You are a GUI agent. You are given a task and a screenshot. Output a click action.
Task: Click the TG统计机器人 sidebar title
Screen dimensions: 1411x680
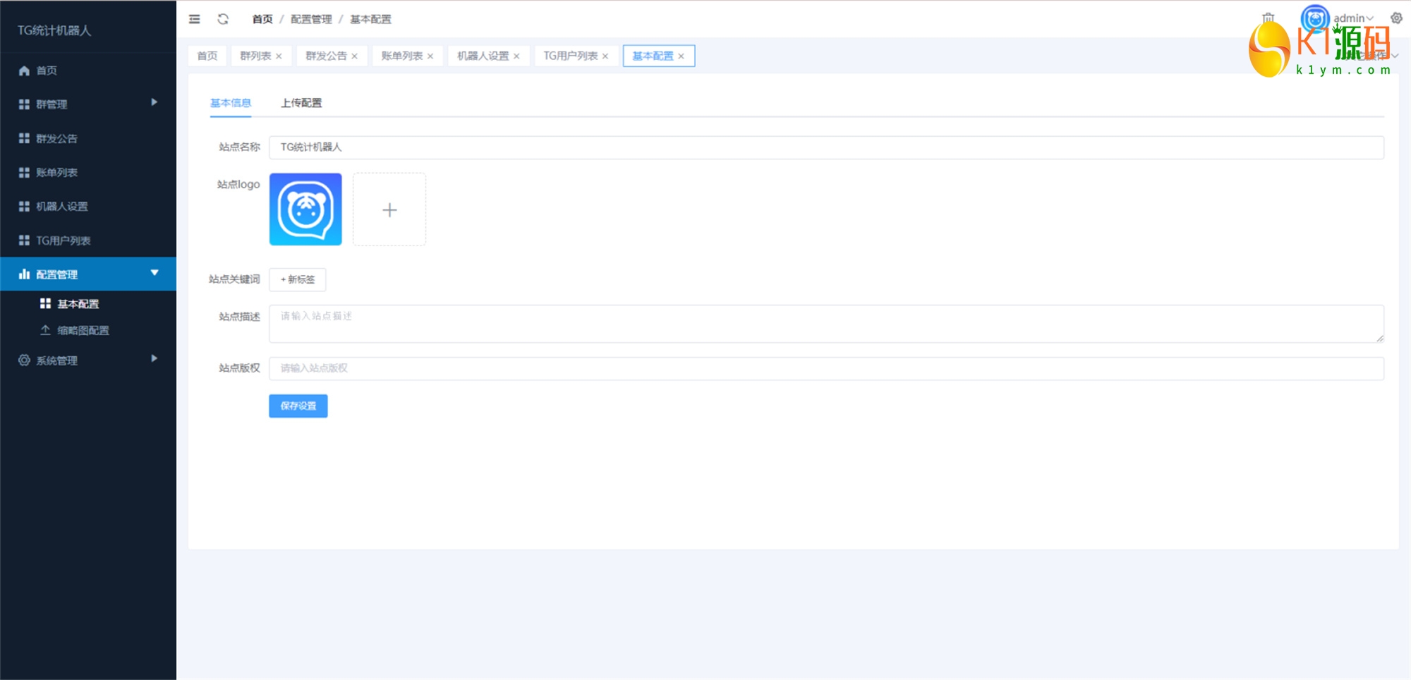click(54, 30)
